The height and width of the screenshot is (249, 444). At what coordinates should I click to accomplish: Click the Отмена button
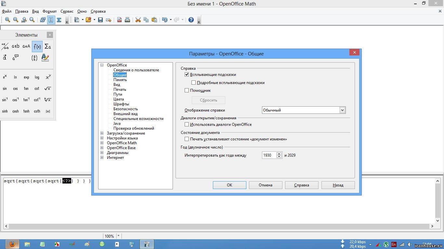click(266, 185)
